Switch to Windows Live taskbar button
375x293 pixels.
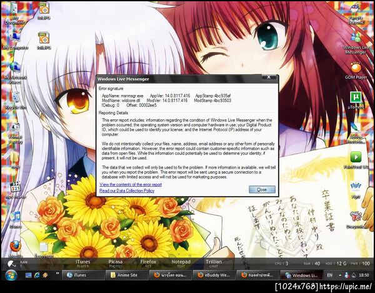[x=301, y=275]
